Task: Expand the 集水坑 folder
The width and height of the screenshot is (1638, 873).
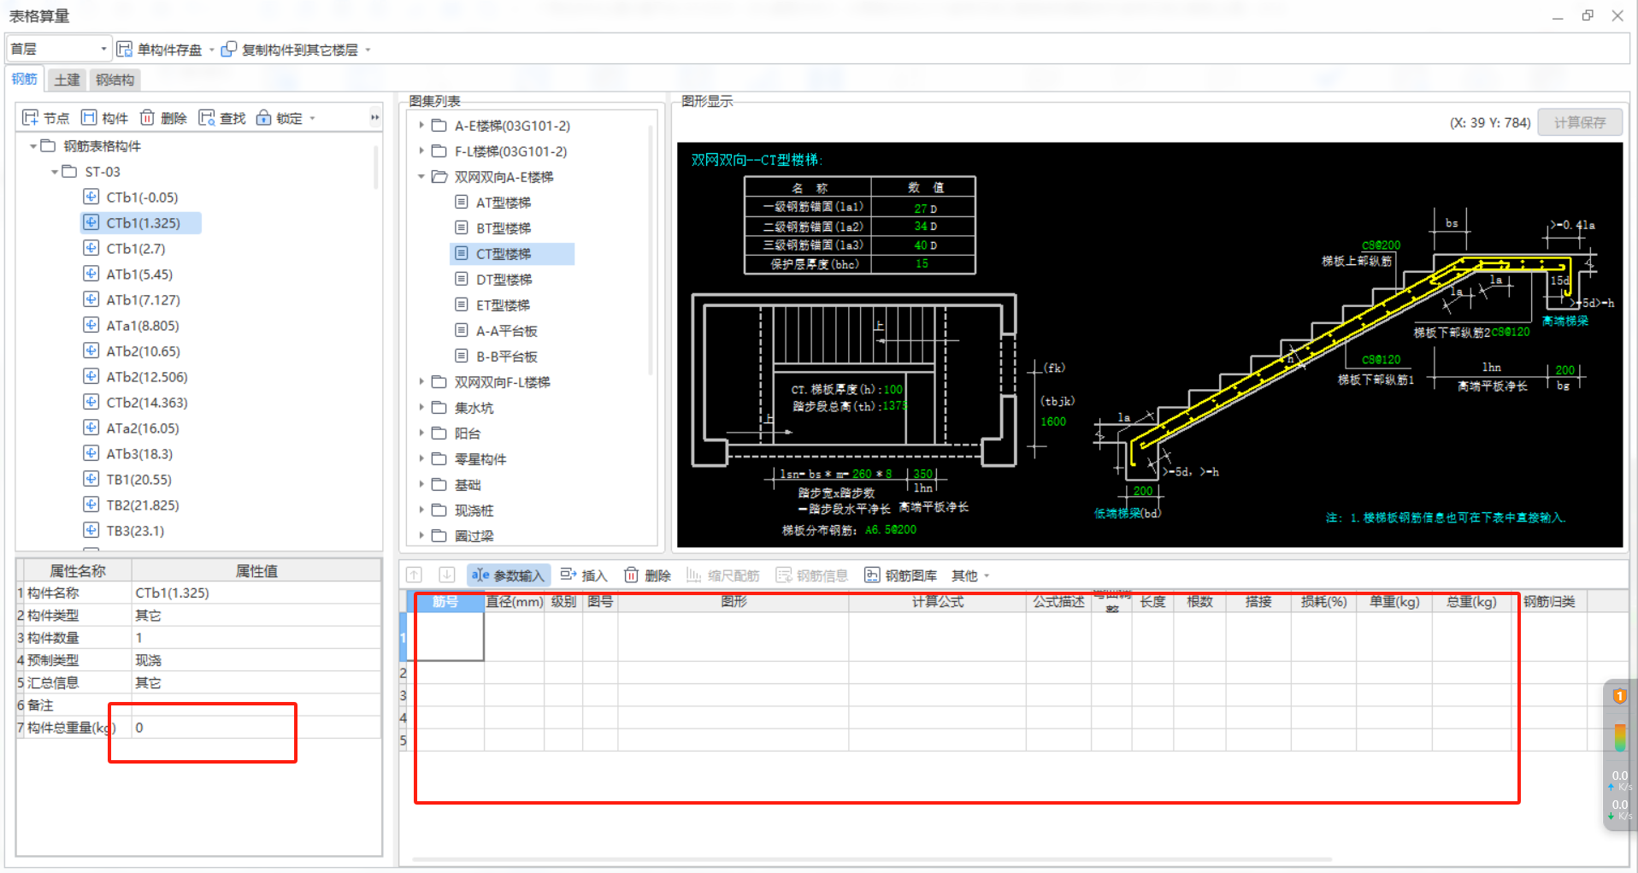Action: click(421, 408)
